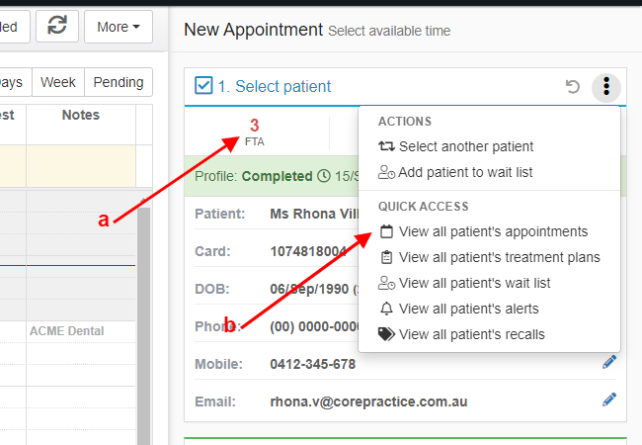Expand the More dropdown button
The height and width of the screenshot is (445, 642).
click(119, 27)
